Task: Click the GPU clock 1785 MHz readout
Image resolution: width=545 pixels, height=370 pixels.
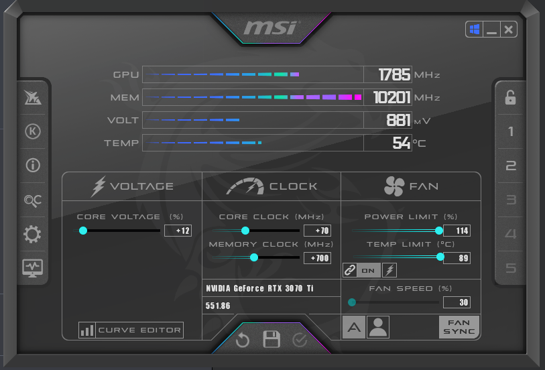Action: click(387, 74)
